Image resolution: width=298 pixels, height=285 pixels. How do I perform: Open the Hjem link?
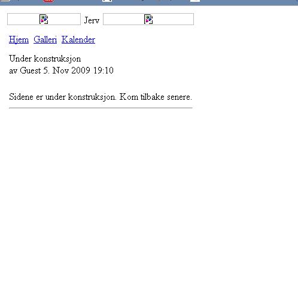(x=19, y=39)
